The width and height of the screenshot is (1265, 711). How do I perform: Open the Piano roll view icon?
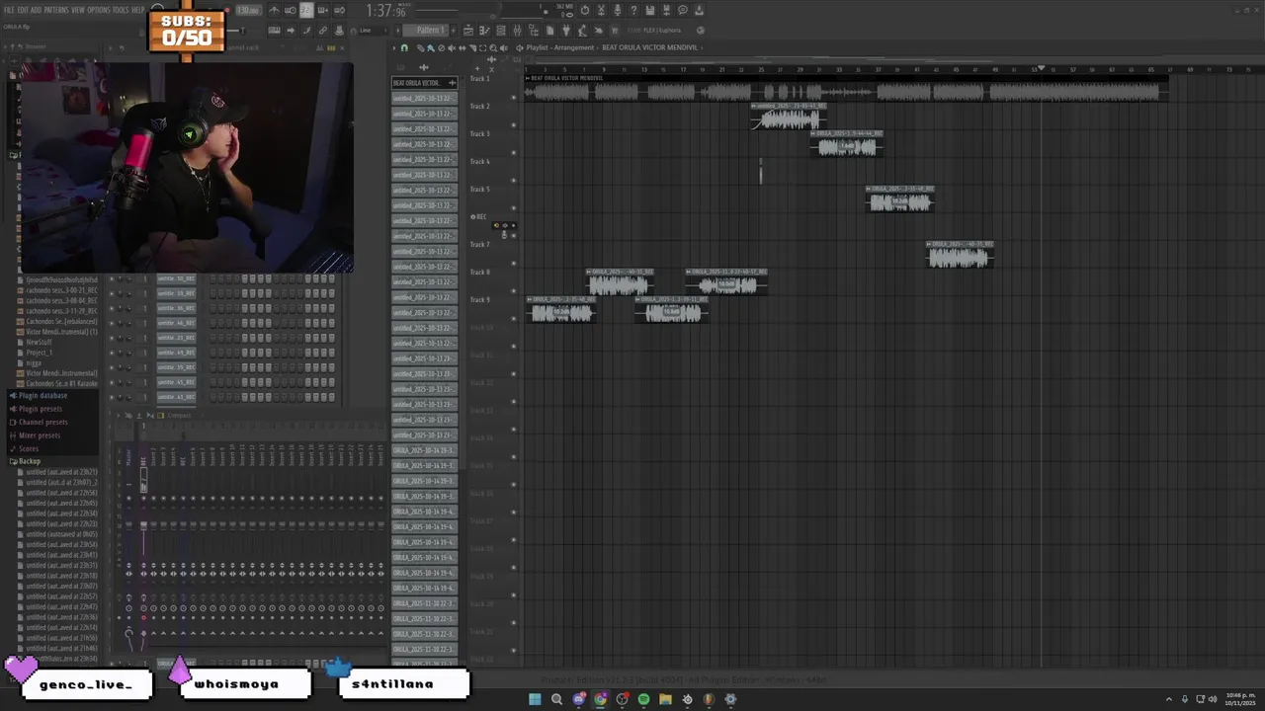click(485, 30)
